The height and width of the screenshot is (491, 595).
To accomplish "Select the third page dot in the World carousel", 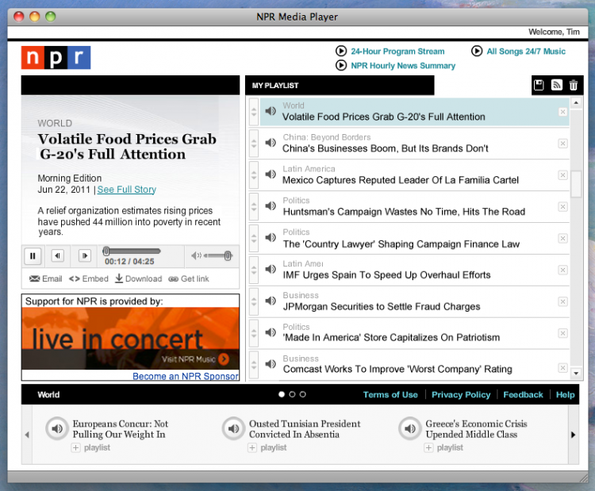I will pos(302,394).
